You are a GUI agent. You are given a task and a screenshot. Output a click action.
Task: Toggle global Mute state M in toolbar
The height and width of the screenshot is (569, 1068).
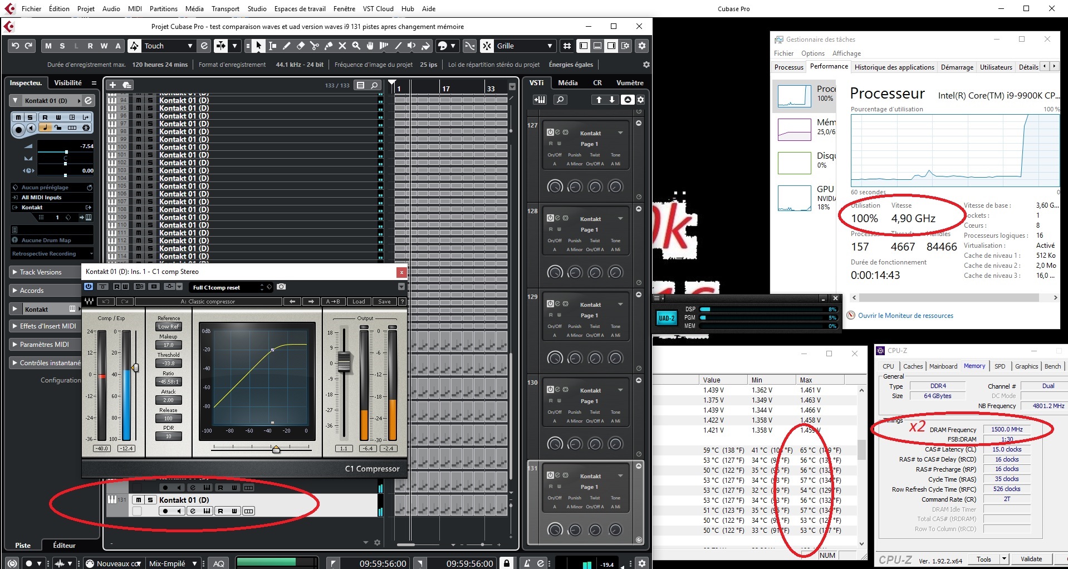point(48,46)
